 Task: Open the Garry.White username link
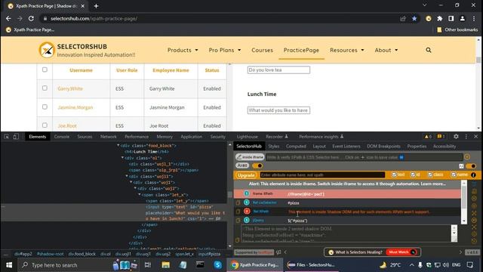[x=70, y=88]
